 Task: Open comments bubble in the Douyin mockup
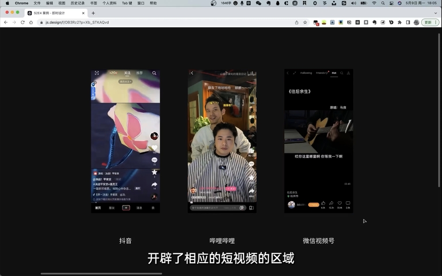coord(154,160)
